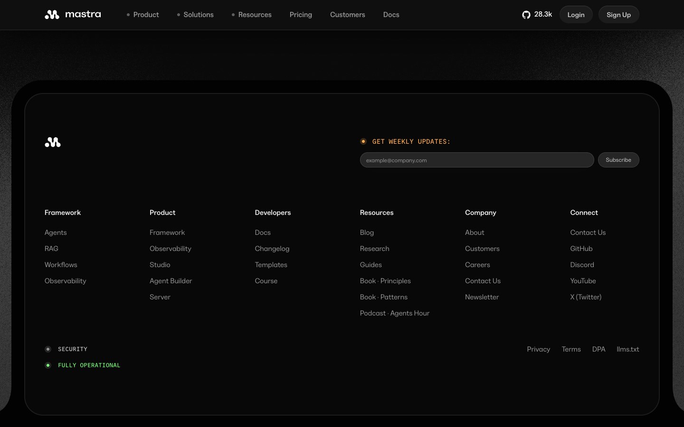This screenshot has width=684, height=427.
Task: Open Observability under the Product column
Action: pos(171,249)
